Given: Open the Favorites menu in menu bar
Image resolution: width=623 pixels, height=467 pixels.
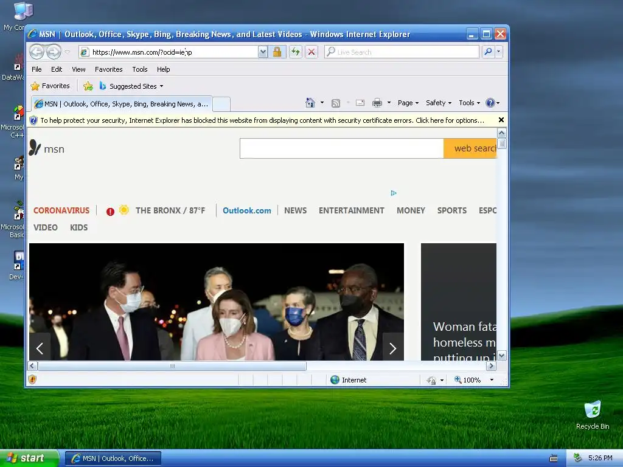Looking at the screenshot, I should click(108, 69).
